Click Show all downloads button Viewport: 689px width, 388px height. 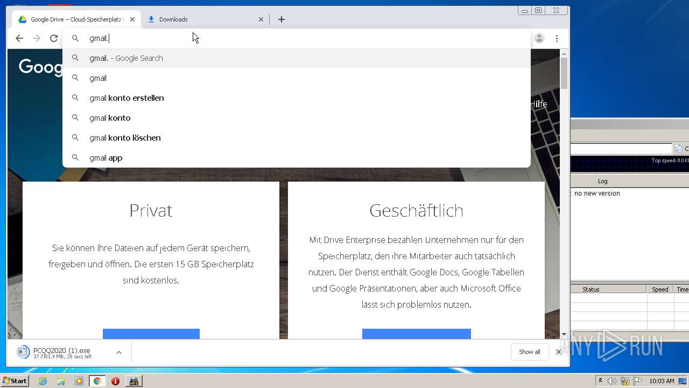point(530,352)
